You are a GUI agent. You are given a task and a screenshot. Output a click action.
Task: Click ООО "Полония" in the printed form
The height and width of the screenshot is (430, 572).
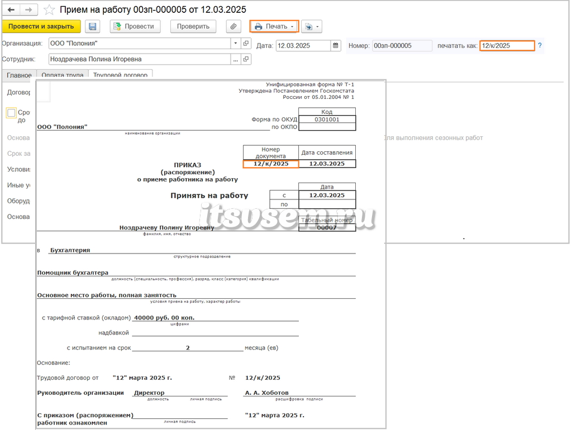point(62,127)
